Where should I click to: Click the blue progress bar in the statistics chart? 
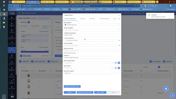coord(35,52)
